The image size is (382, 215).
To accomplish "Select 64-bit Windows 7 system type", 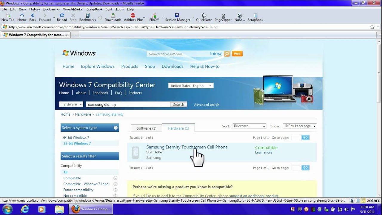I will pos(76,138).
